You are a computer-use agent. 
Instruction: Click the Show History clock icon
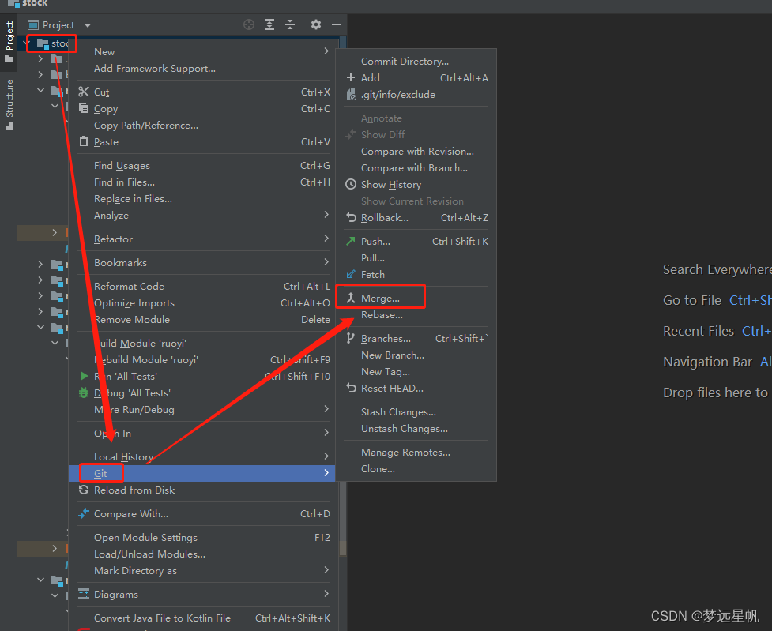coord(351,185)
